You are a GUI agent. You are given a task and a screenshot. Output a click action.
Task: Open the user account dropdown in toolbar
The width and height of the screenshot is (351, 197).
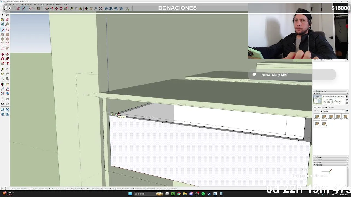131,8
